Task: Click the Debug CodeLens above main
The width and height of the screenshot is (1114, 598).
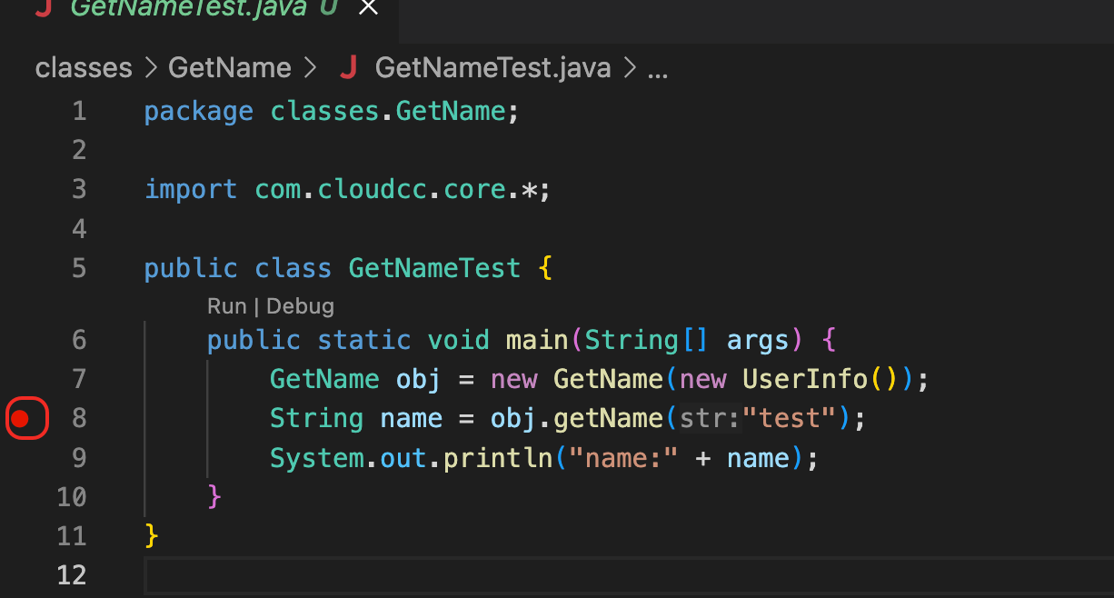Action: [x=300, y=306]
